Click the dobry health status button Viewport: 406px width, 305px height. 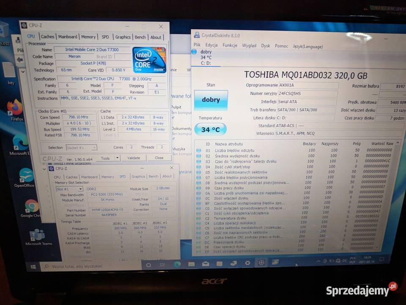(211, 100)
